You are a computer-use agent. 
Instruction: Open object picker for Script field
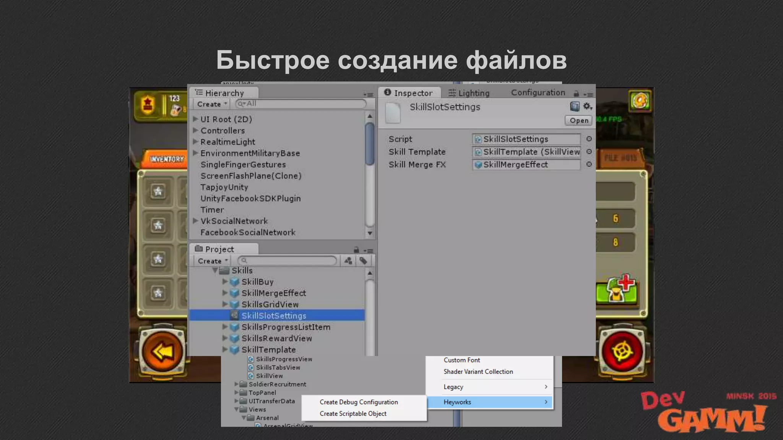pyautogui.click(x=589, y=139)
